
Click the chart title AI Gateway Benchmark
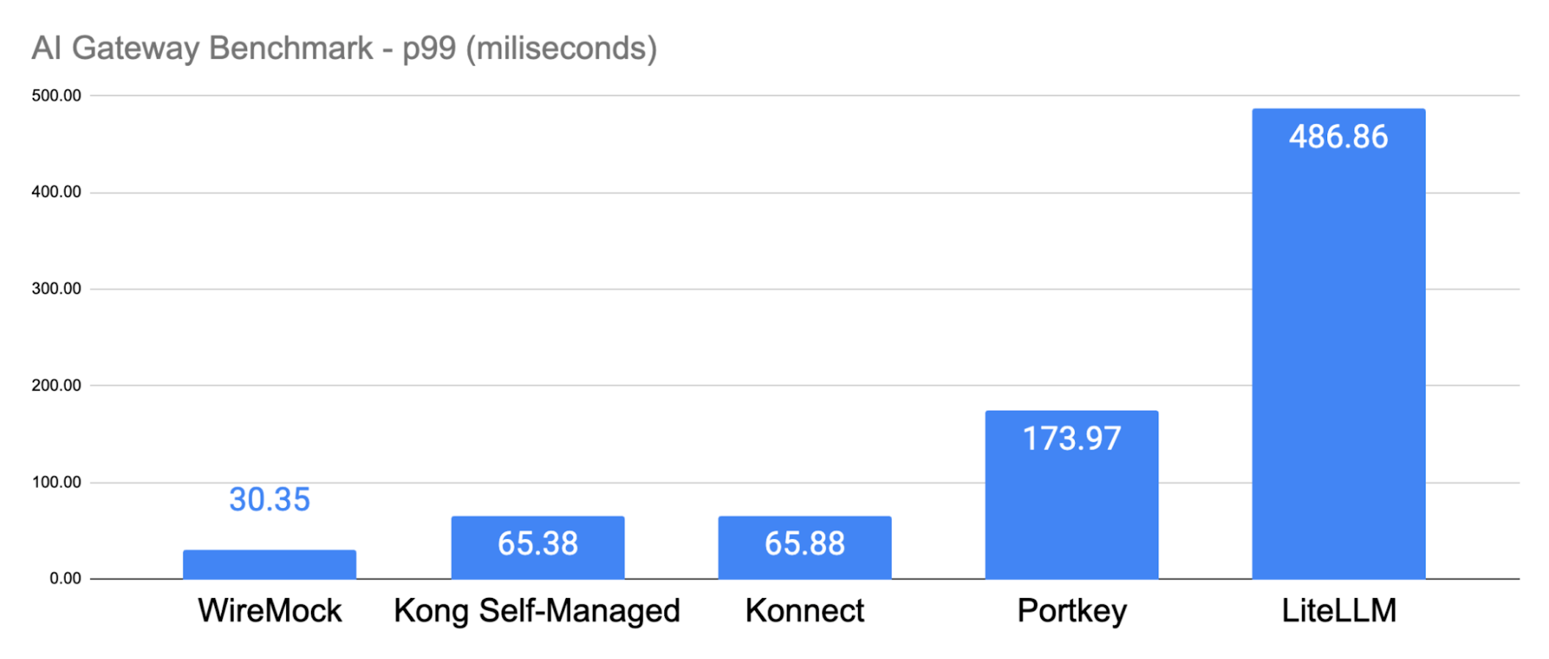click(x=344, y=48)
